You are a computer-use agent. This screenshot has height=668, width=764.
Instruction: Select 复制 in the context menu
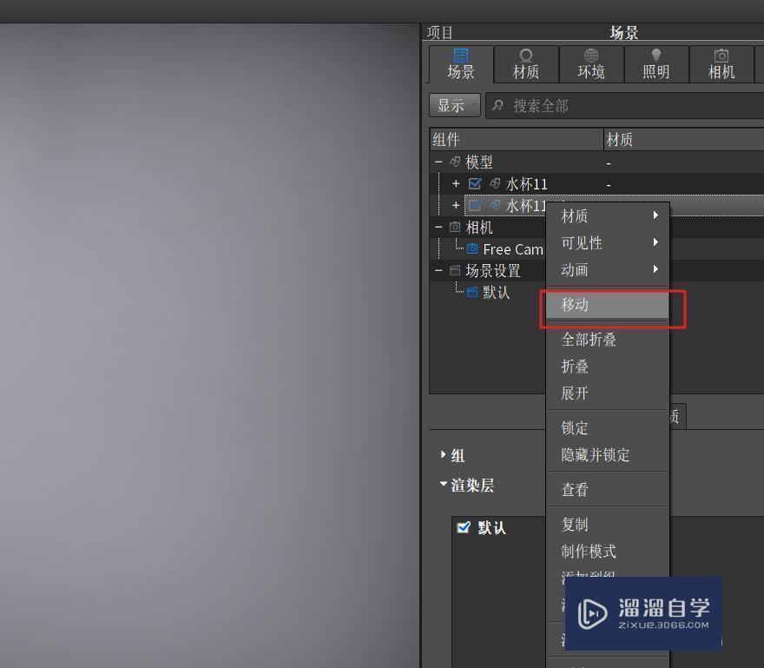coord(576,524)
